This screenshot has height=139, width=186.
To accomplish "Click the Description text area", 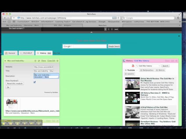I will (x=46, y=76).
